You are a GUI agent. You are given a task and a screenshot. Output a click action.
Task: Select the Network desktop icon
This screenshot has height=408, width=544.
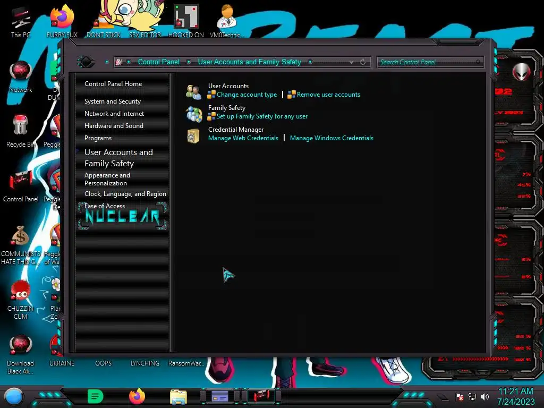pyautogui.click(x=21, y=76)
